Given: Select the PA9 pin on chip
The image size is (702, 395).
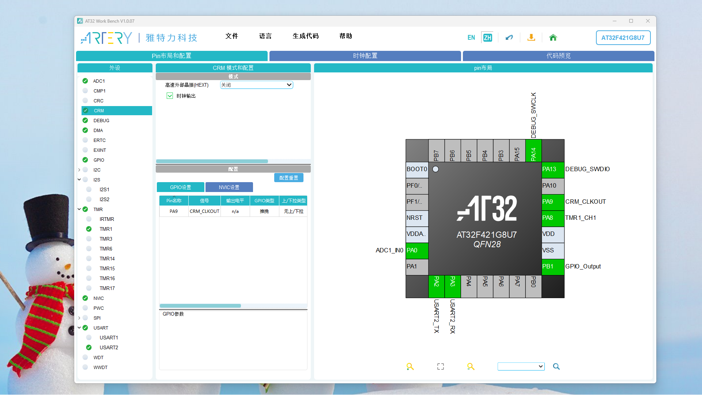Looking at the screenshot, I should click(552, 202).
